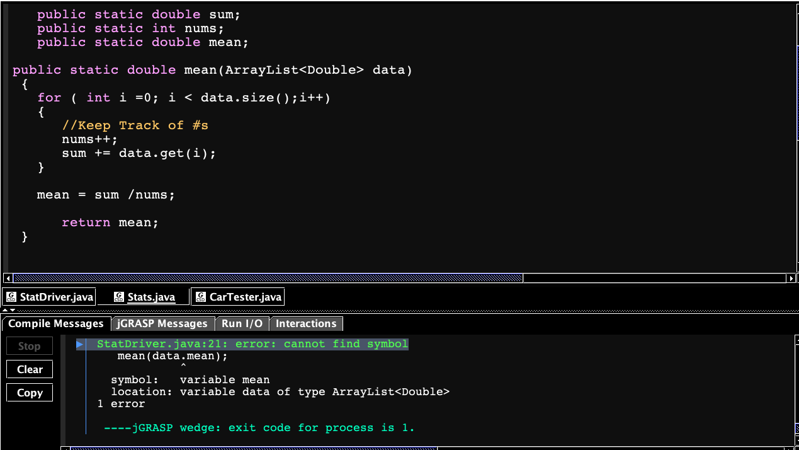Show the Compile Messages tab
Screen dimensions: 799x450
[55, 323]
